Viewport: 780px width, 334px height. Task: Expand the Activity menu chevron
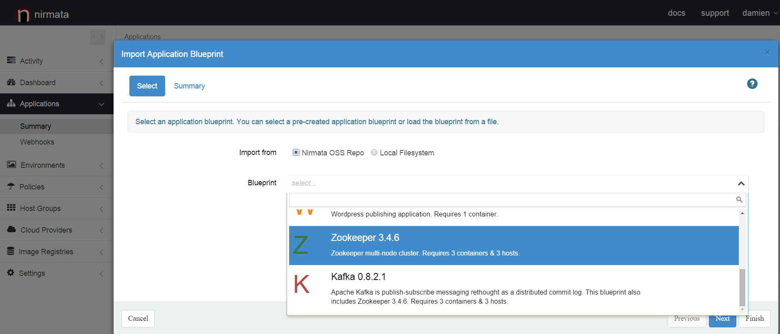102,61
